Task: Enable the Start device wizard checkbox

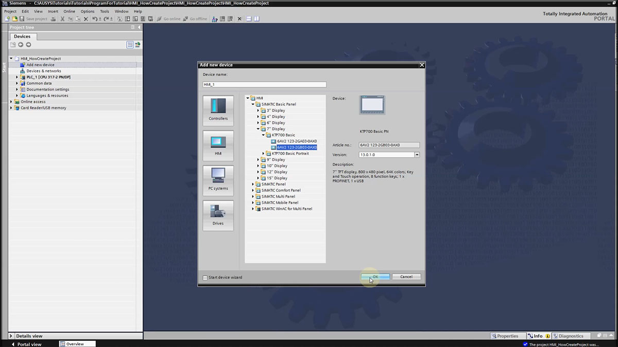Action: (205, 278)
